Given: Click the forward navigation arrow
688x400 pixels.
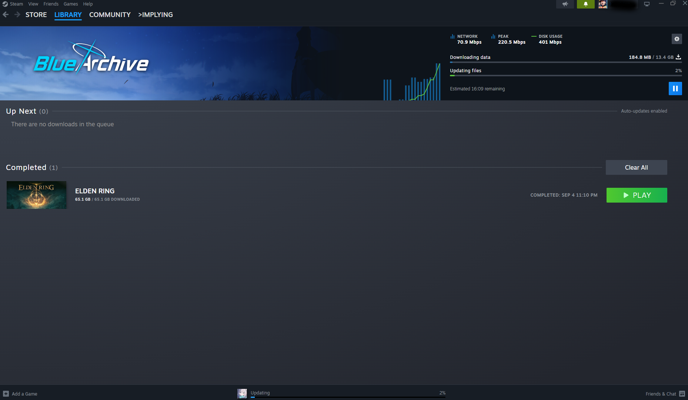Looking at the screenshot, I should click(x=17, y=14).
